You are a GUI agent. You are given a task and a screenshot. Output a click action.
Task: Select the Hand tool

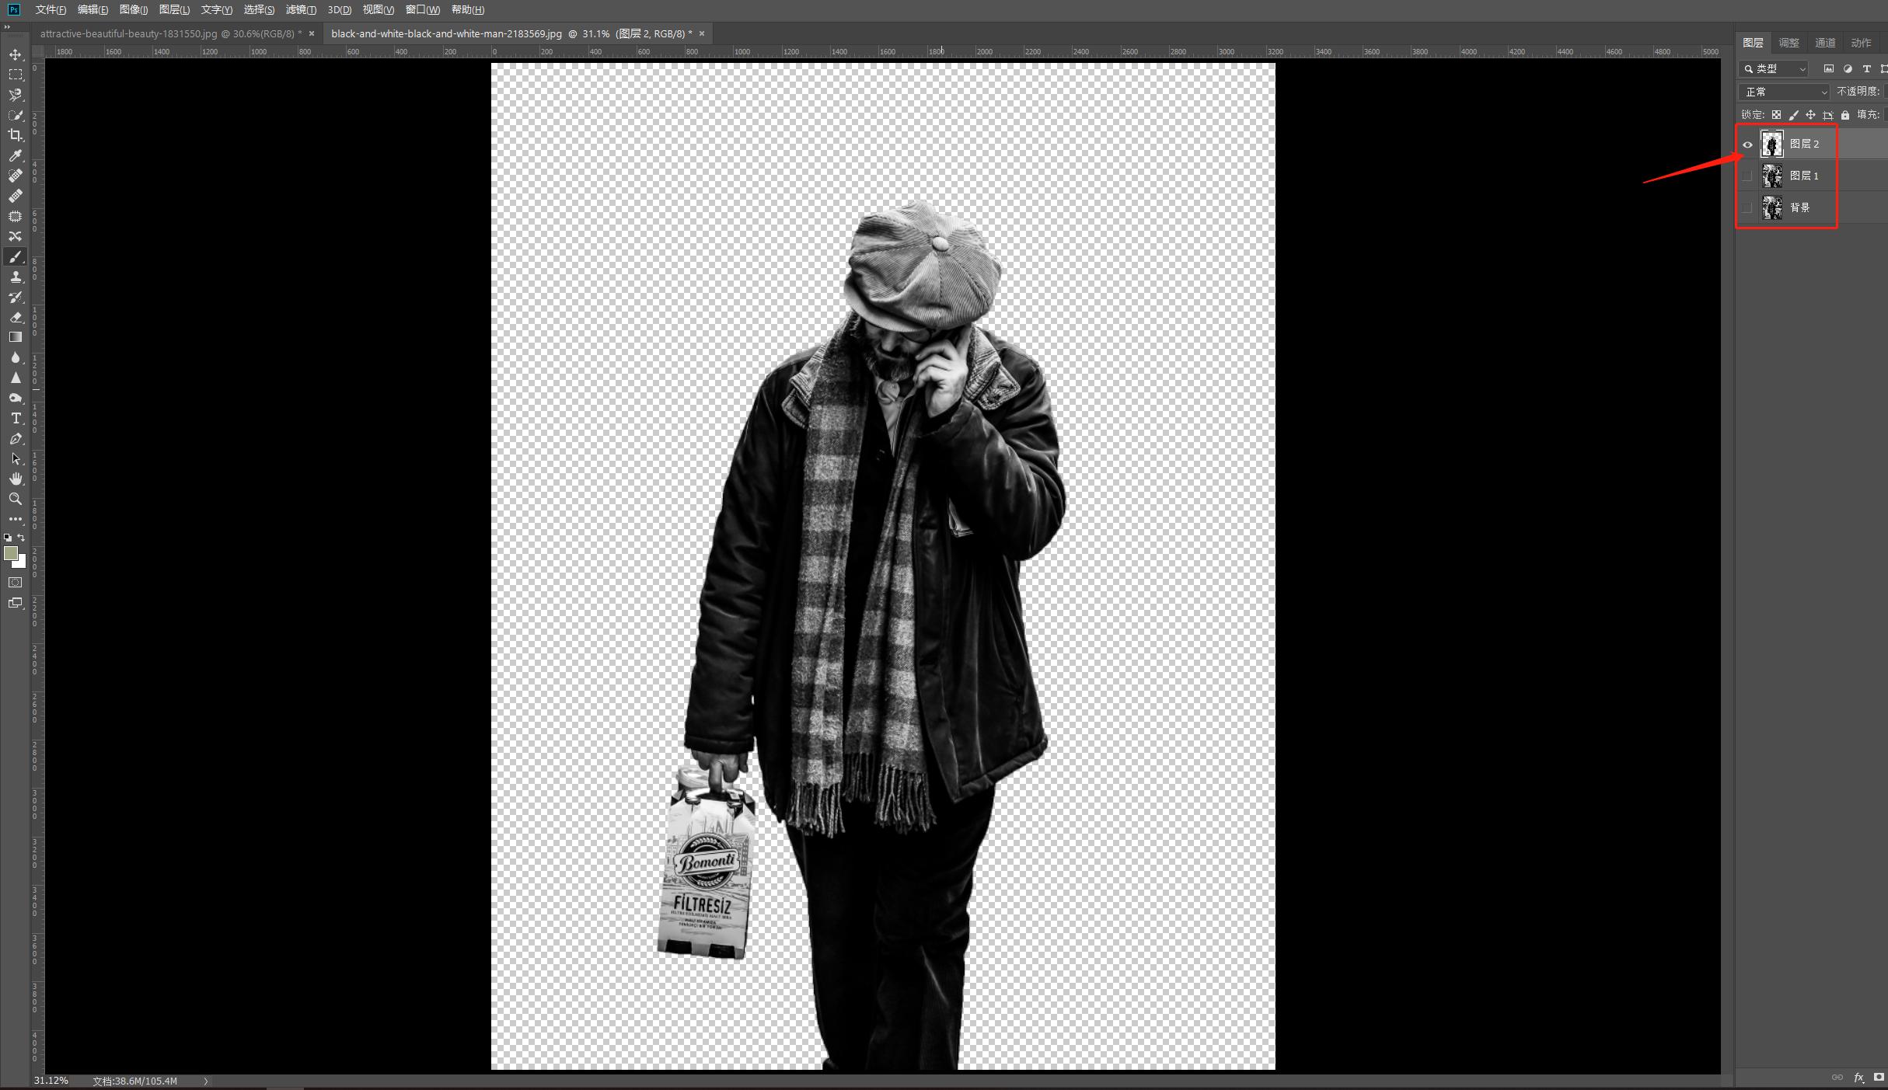(15, 479)
